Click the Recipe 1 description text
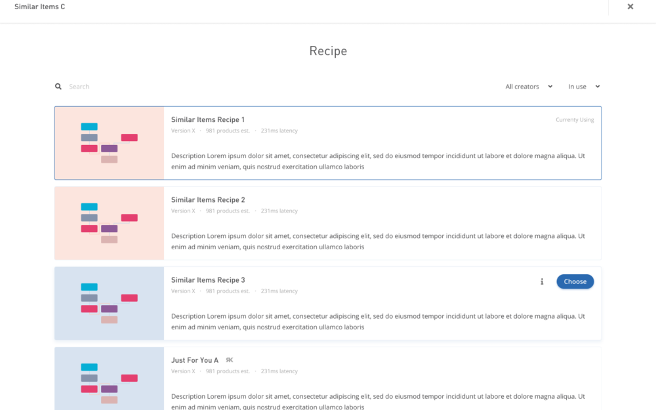 pos(378,161)
